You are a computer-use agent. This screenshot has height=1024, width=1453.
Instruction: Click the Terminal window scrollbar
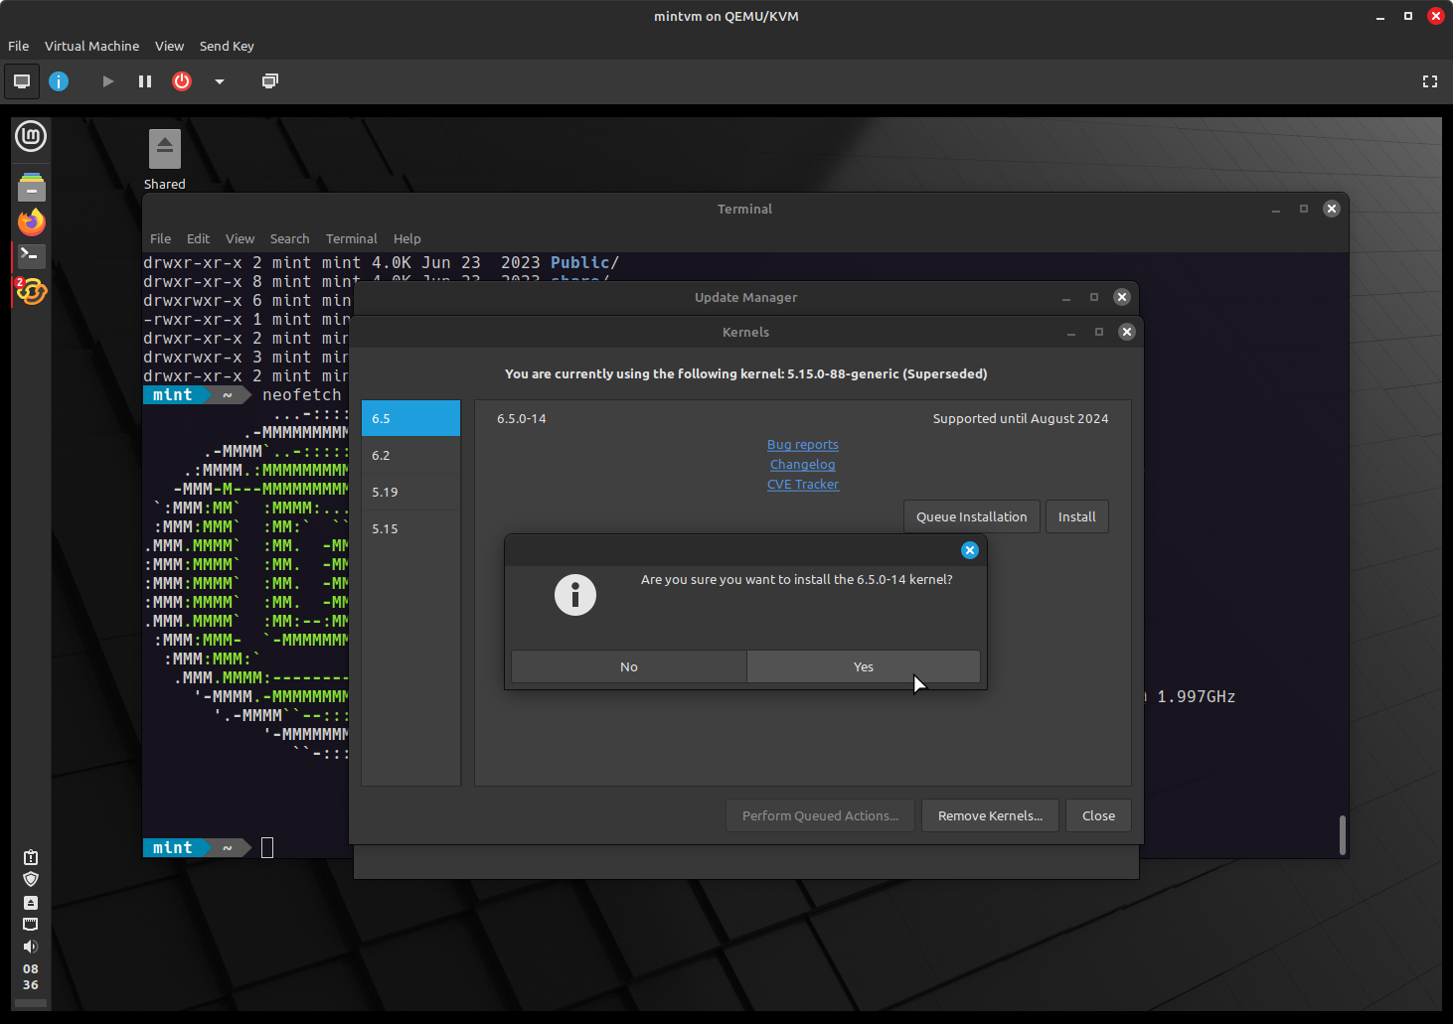tap(1342, 834)
